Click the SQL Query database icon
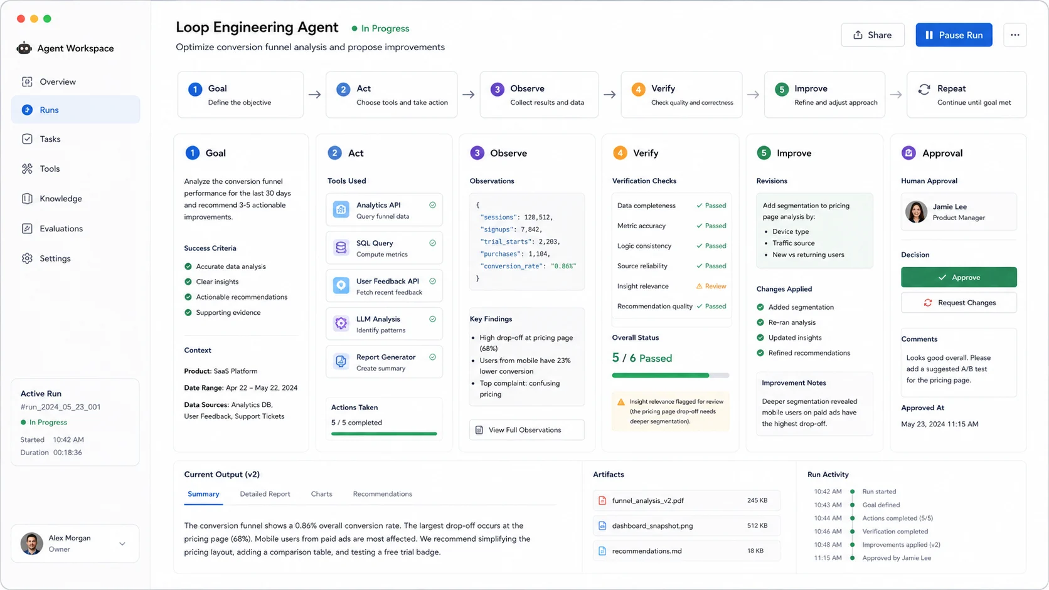This screenshot has height=590, width=1049. click(341, 248)
